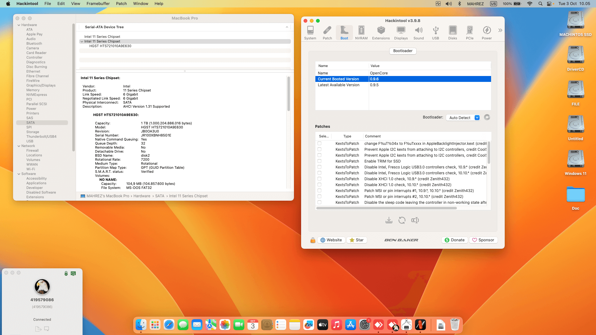Image resolution: width=596 pixels, height=335 pixels.
Task: Click the patches list horizontal scrollbar
Action: tap(386, 208)
